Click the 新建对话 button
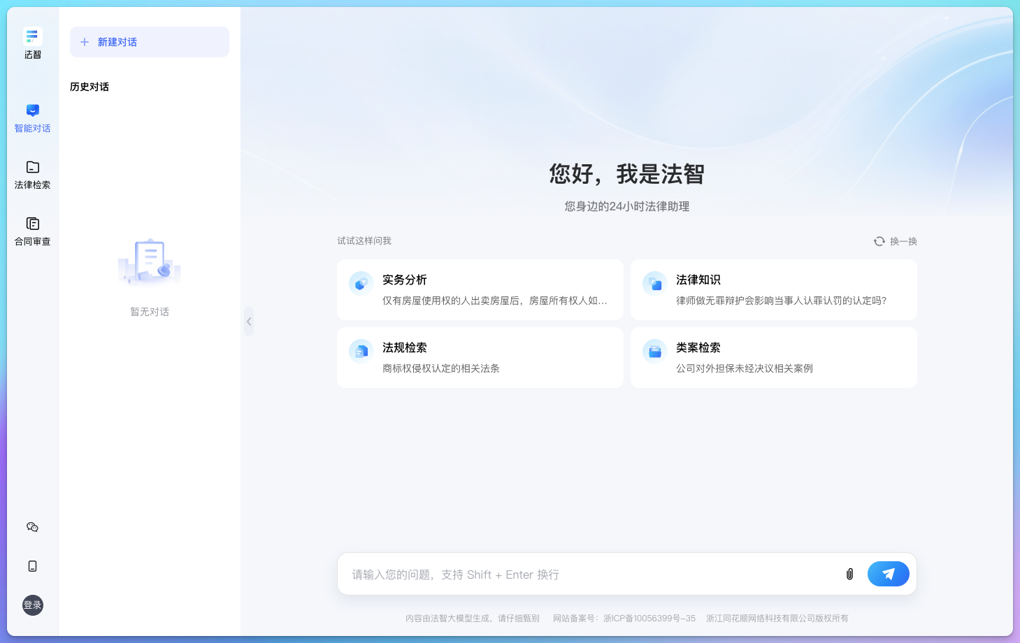 point(149,42)
